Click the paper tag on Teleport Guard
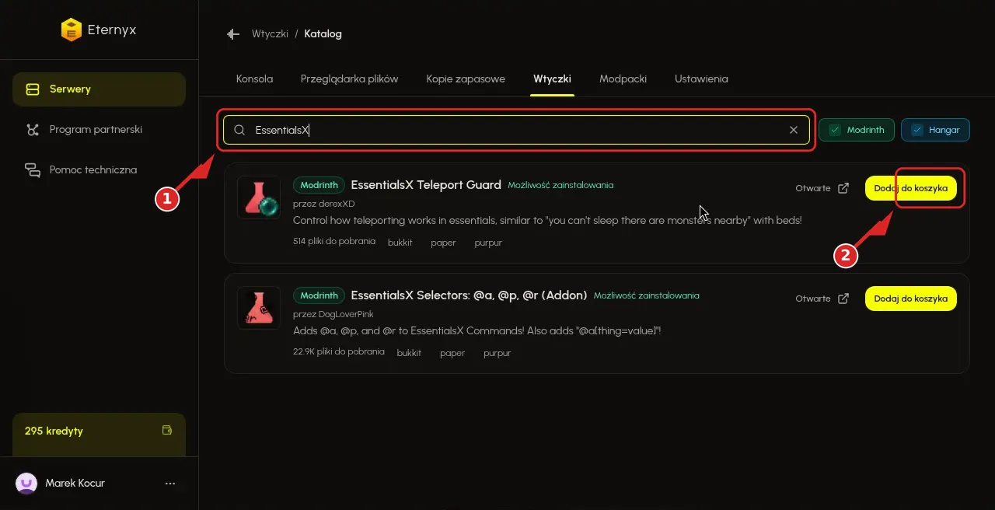 pos(443,243)
